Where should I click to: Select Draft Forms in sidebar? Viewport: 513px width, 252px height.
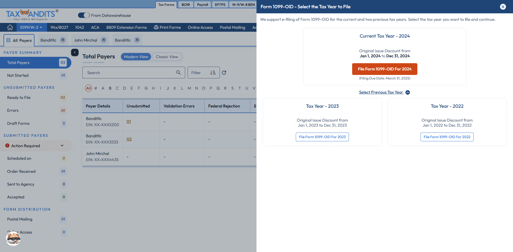[x=36, y=123]
